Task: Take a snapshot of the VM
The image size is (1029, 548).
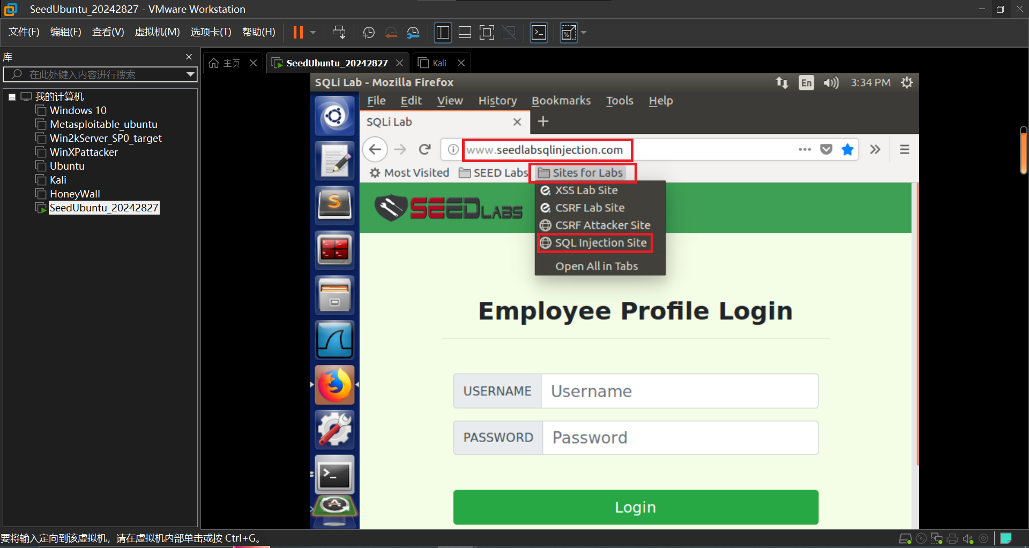Action: 369,33
